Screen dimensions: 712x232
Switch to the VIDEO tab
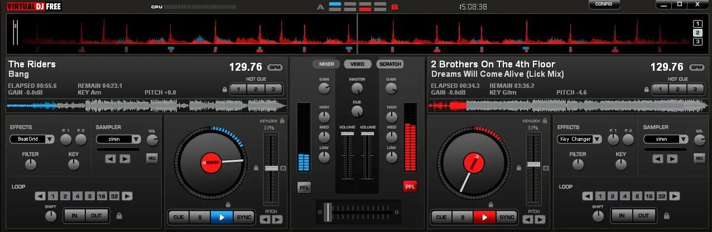tap(358, 65)
